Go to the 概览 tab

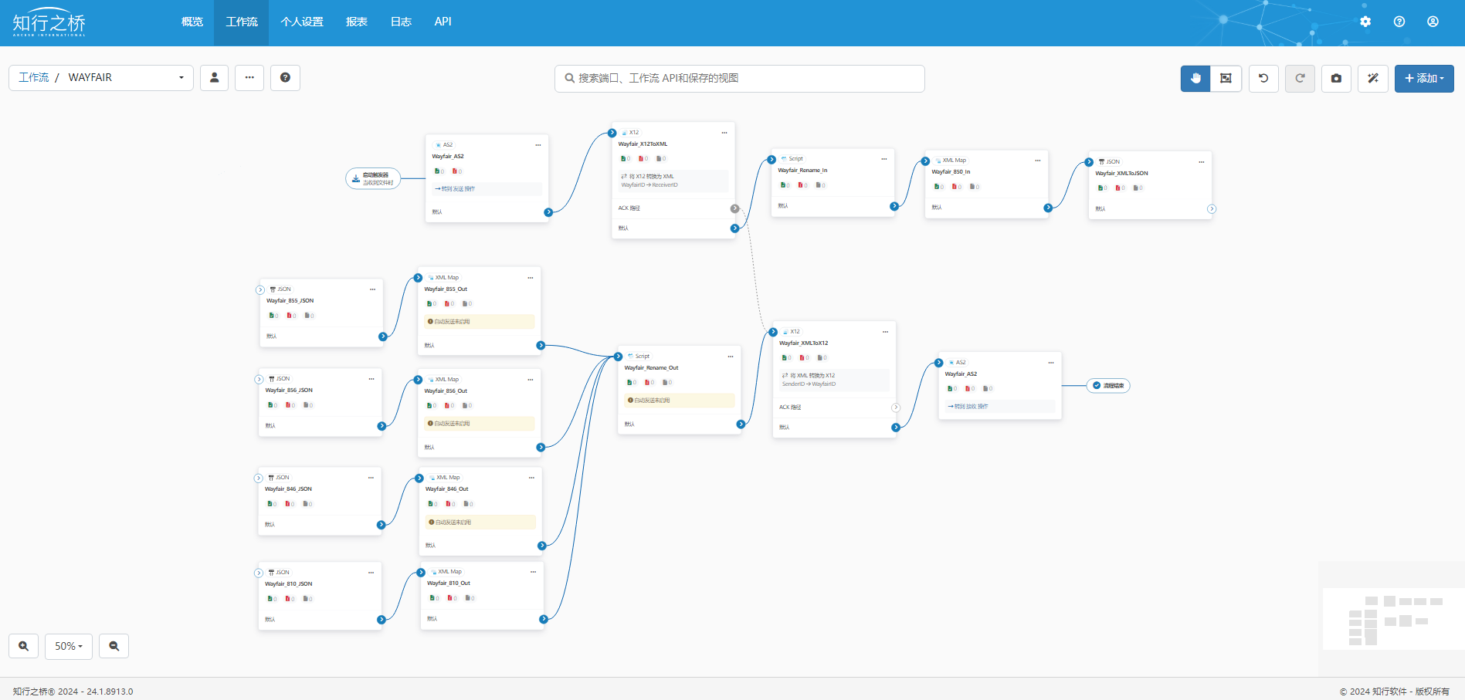(192, 22)
